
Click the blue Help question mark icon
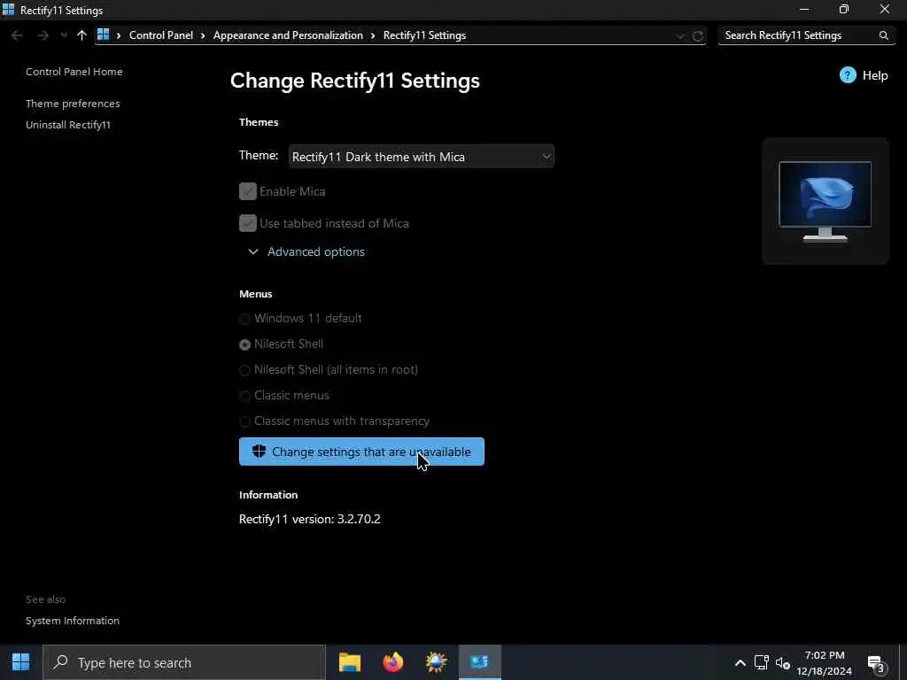(x=848, y=75)
